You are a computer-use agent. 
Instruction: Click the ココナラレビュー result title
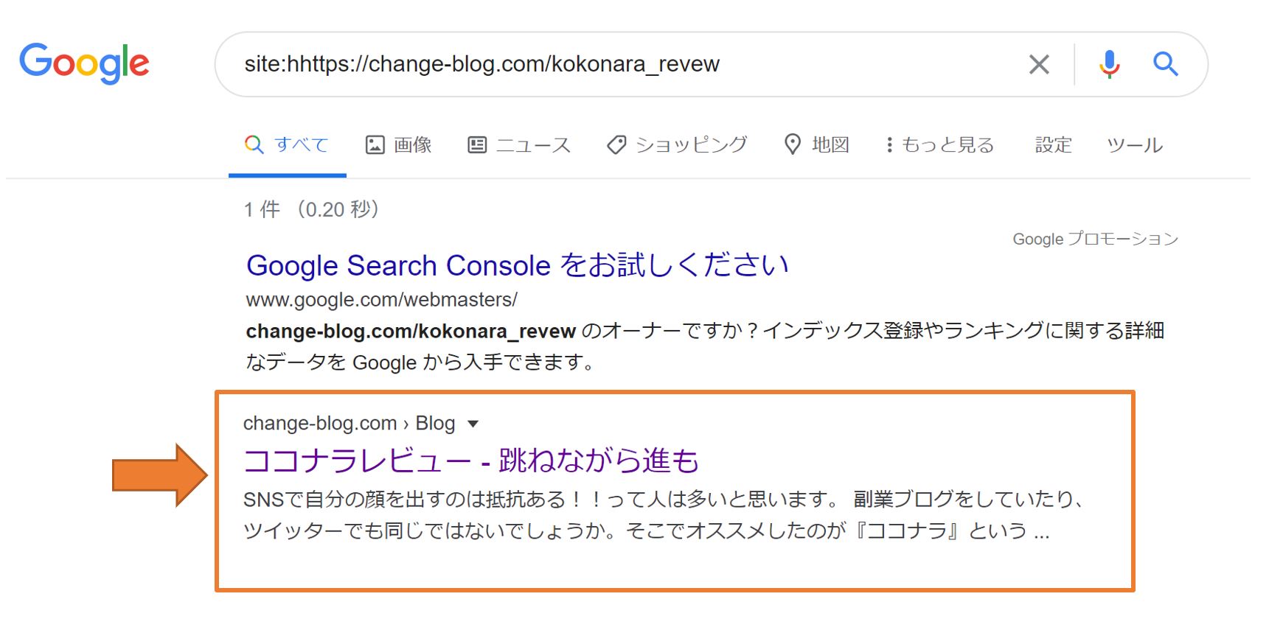click(473, 461)
